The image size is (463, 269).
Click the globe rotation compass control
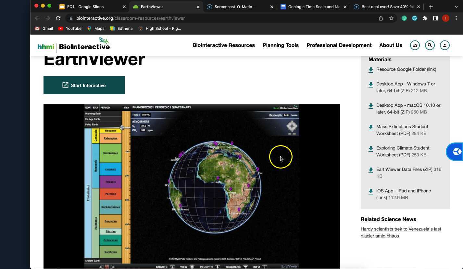point(292,126)
